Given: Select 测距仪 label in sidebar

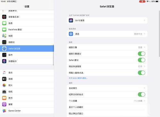Looking at the screenshot, I should 12,42.
